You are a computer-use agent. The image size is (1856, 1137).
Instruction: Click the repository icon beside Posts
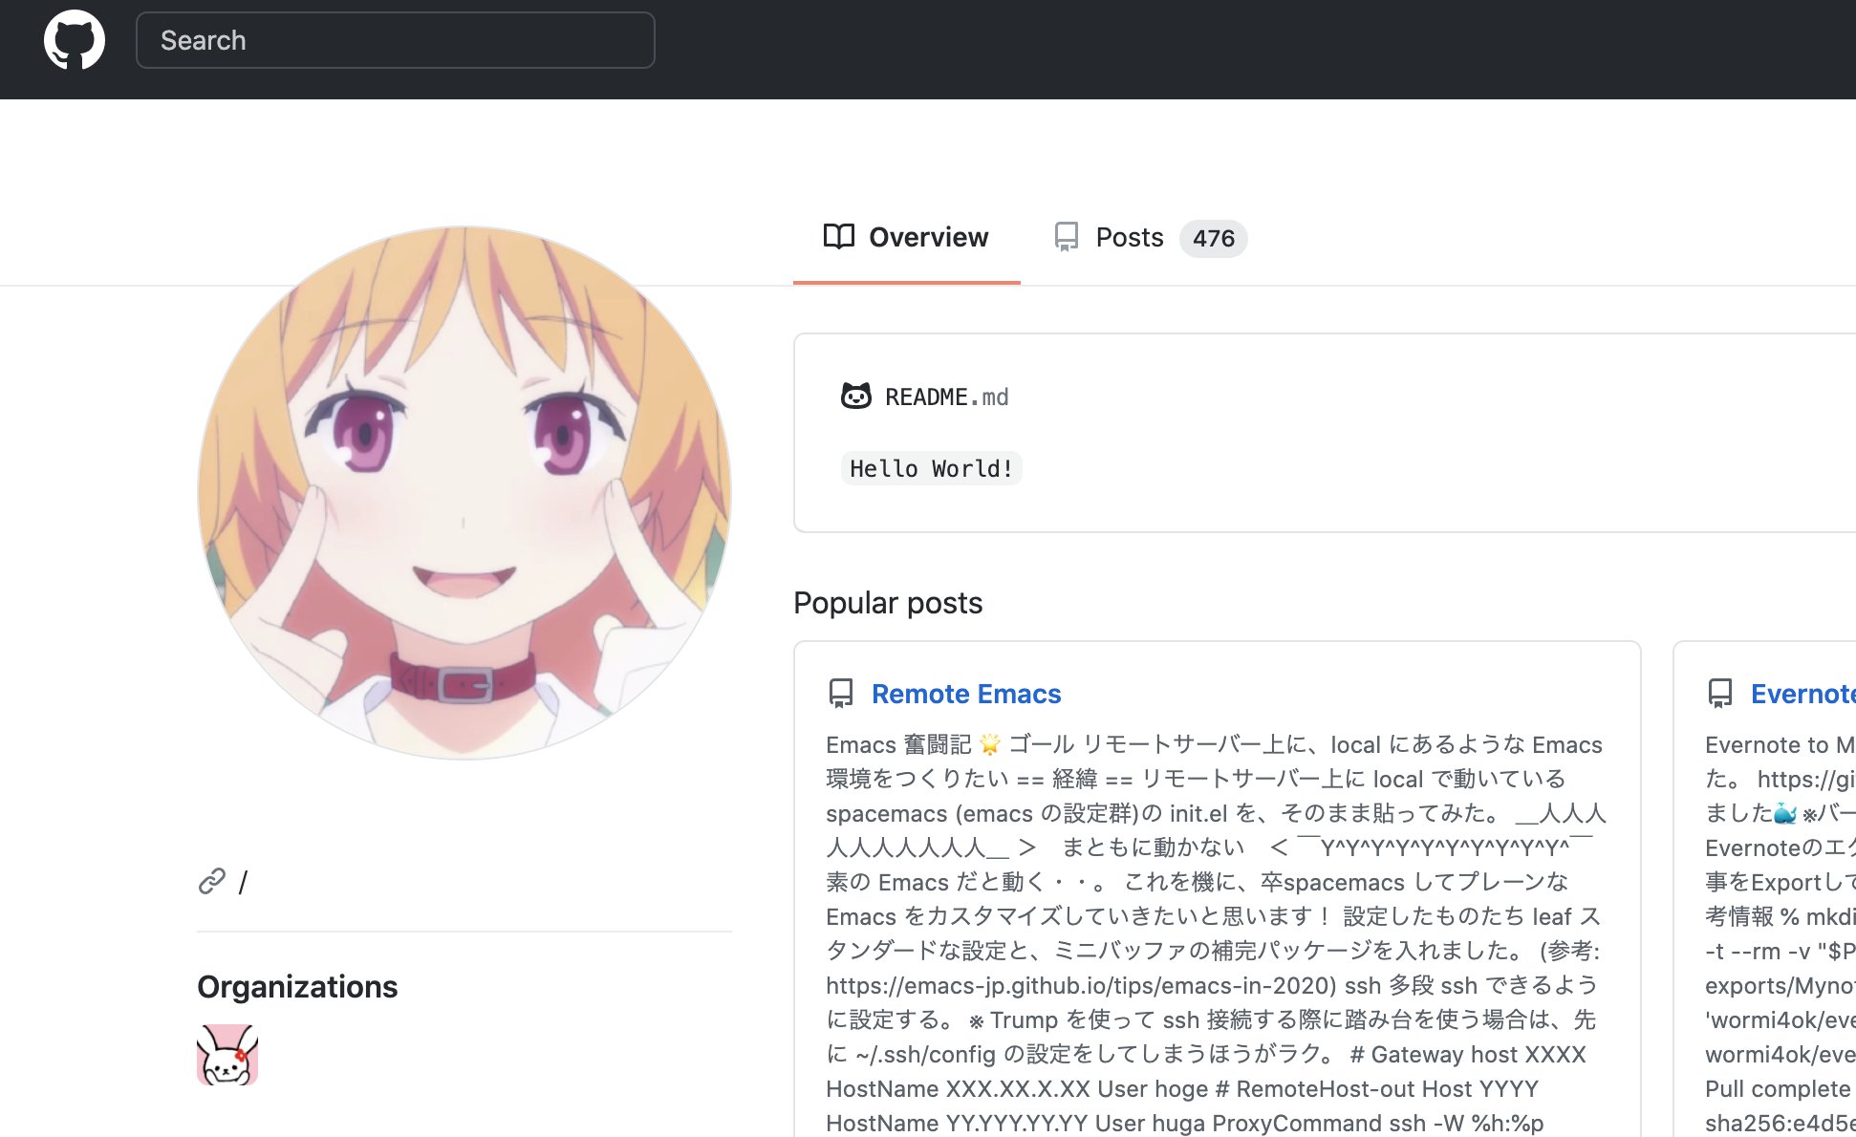point(1066,237)
